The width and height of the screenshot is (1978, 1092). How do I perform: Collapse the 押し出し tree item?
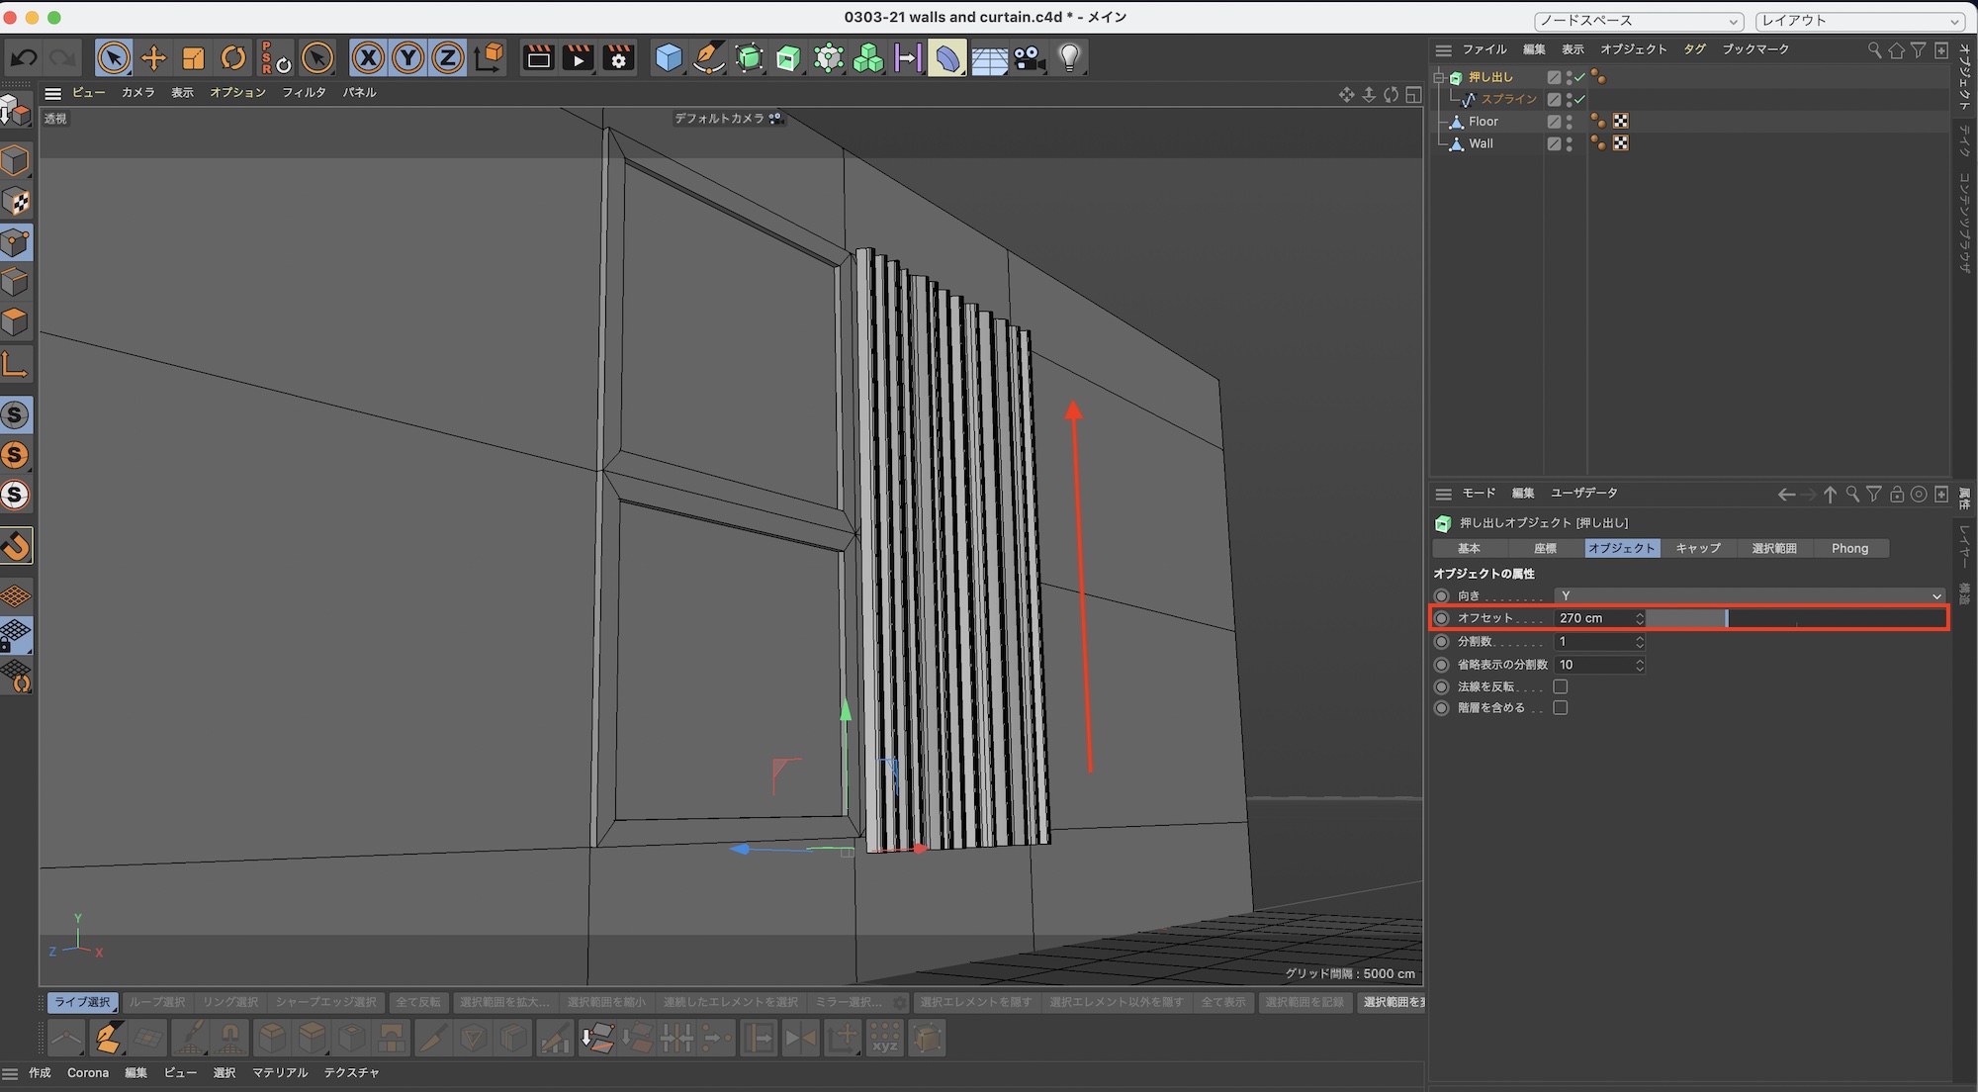tap(1440, 77)
